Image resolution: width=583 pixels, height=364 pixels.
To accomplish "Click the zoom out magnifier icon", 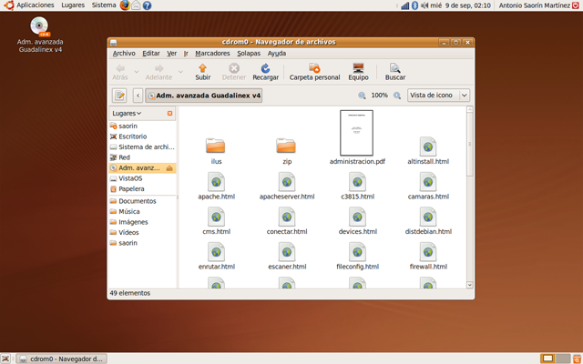I will click(362, 96).
